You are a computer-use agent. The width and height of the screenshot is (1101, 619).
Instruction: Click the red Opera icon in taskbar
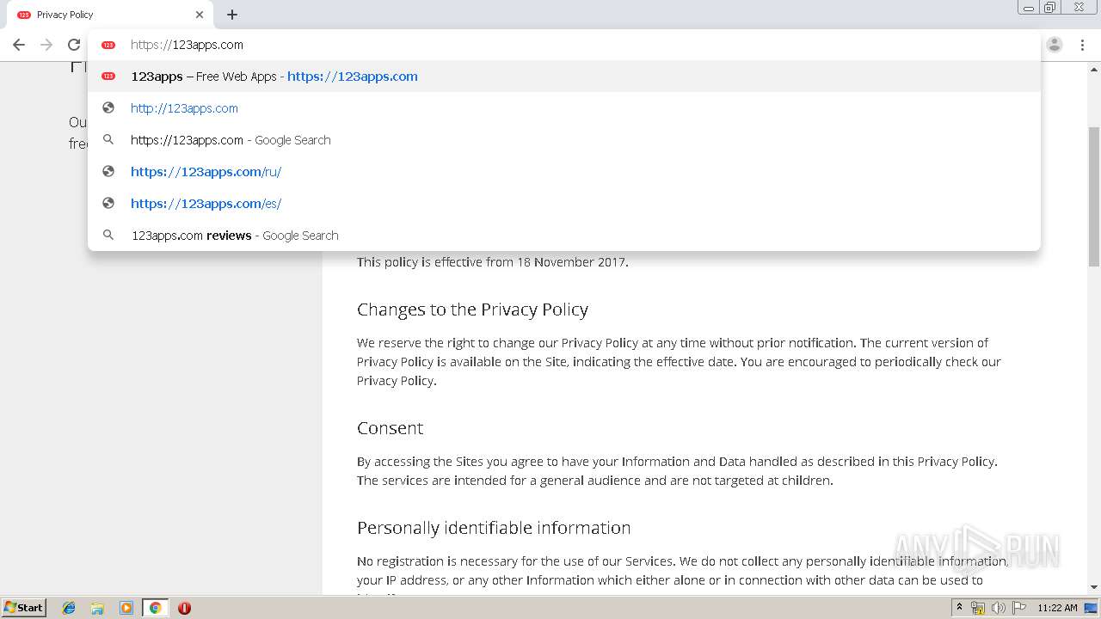coord(184,608)
